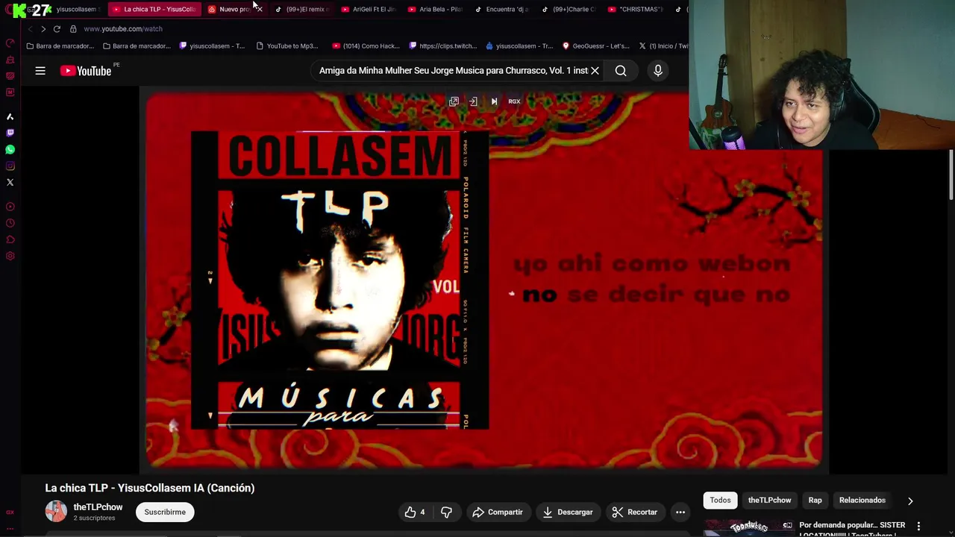Open 'GeoGuessr - Let's...' bookmark
Viewport: 955px width, 537px height.
(596, 46)
